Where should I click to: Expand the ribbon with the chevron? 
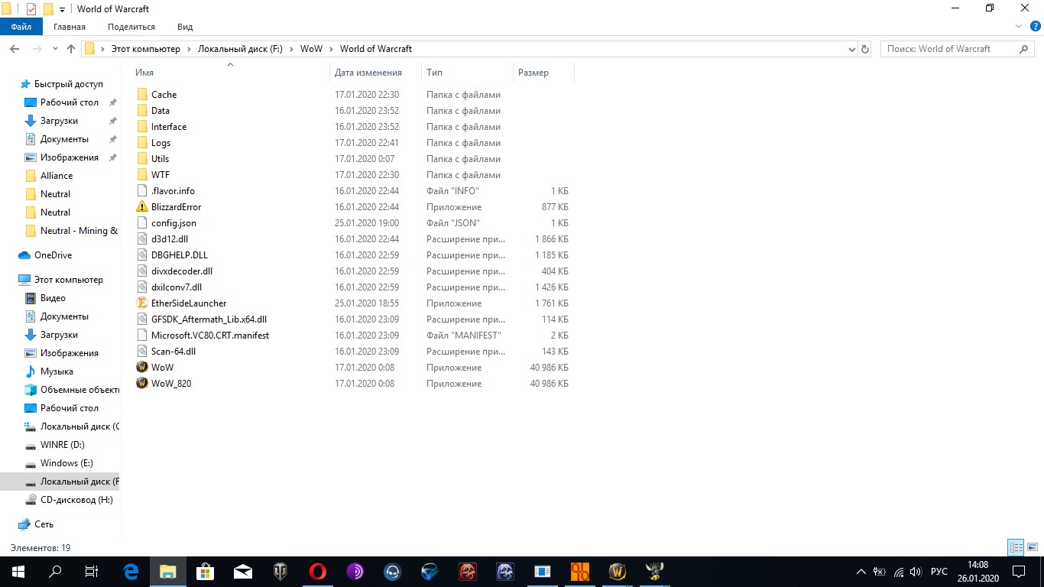(x=1019, y=27)
